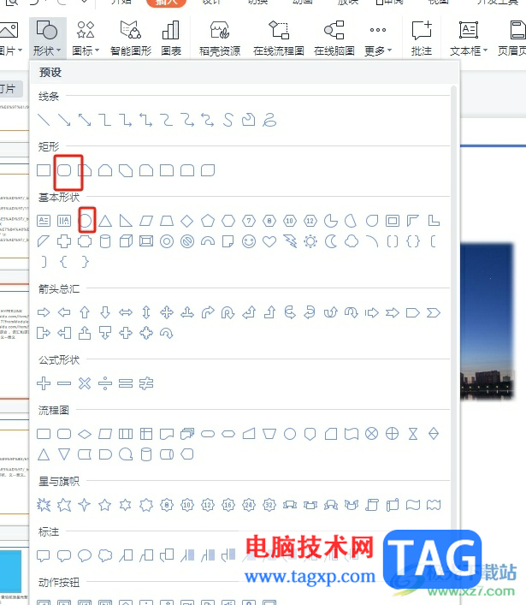This screenshot has width=526, height=605.
Task: Click the 智能图形 smart graphics button
Action: coord(131,39)
